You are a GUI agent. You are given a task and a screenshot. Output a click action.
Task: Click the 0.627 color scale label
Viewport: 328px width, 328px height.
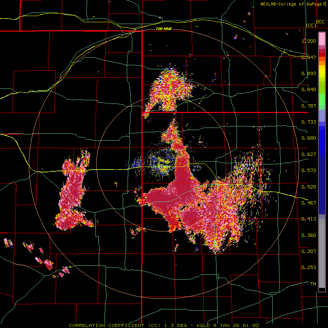point(309,155)
